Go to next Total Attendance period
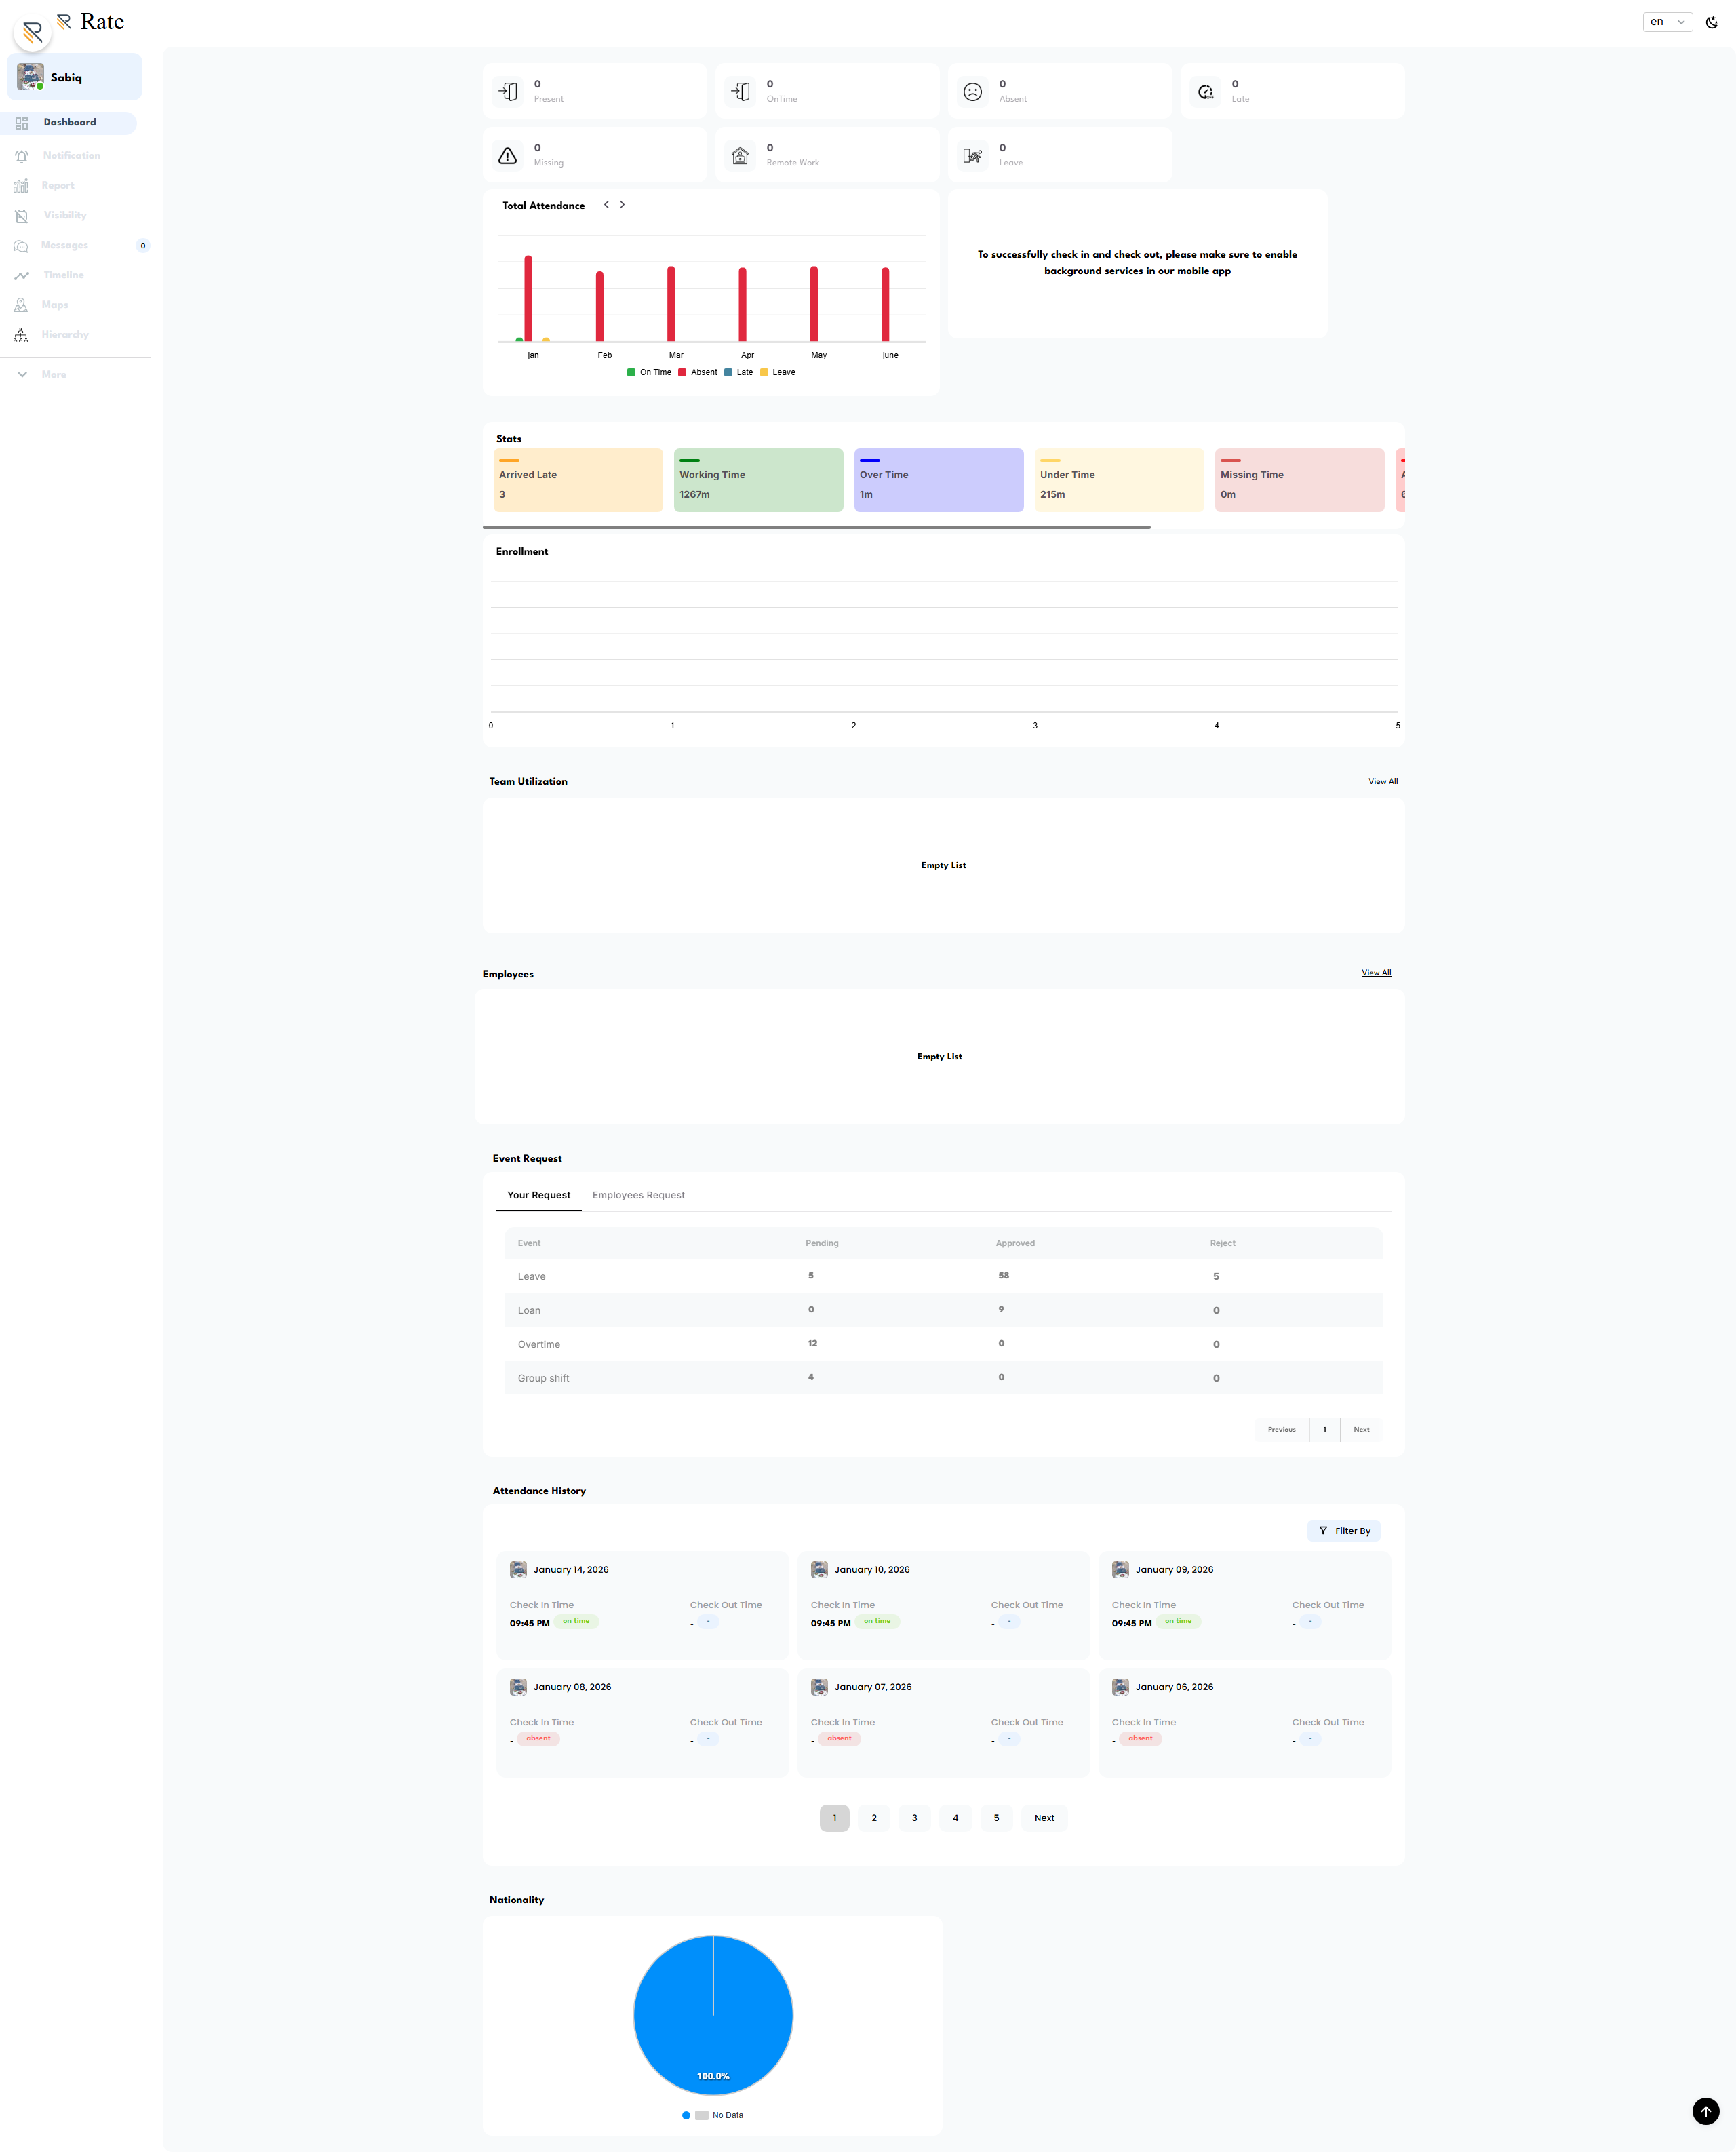The height and width of the screenshot is (2152, 1736). pos(622,205)
